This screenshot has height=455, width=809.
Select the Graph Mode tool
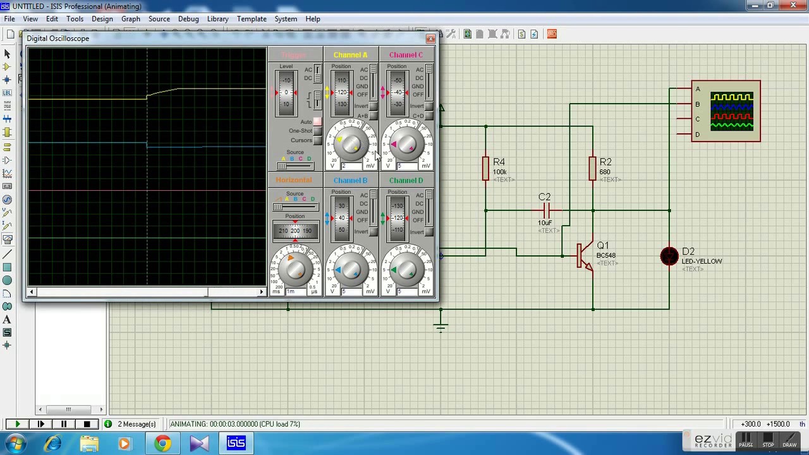8,173
